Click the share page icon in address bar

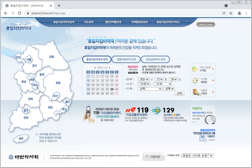click(x=224, y=13)
